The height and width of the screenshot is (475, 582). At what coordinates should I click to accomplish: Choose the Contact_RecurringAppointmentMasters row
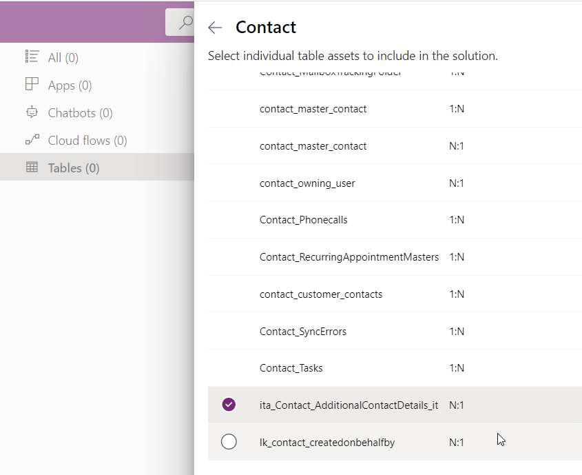(x=349, y=257)
